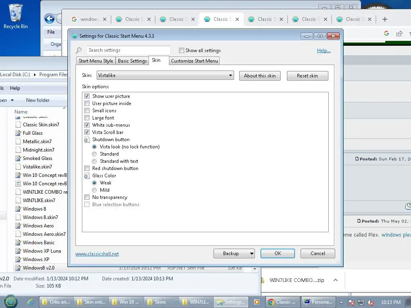Select the Classic Skin.skin7 file icon
Viewport: 411px width, 308px height.
18,125
